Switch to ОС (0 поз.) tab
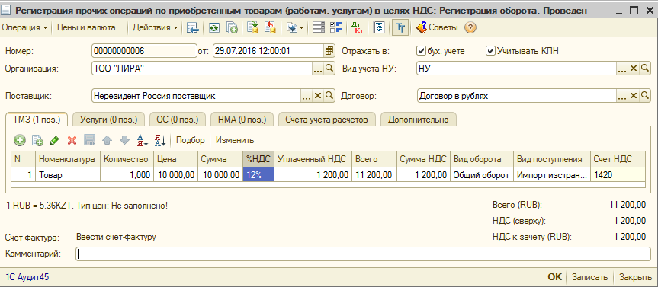Image resolution: width=658 pixels, height=287 pixels. point(178,120)
